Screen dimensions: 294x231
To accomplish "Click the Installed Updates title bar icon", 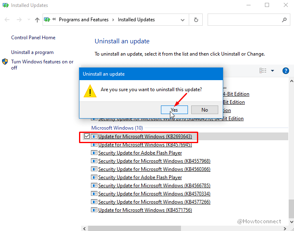I will (x=5, y=5).
